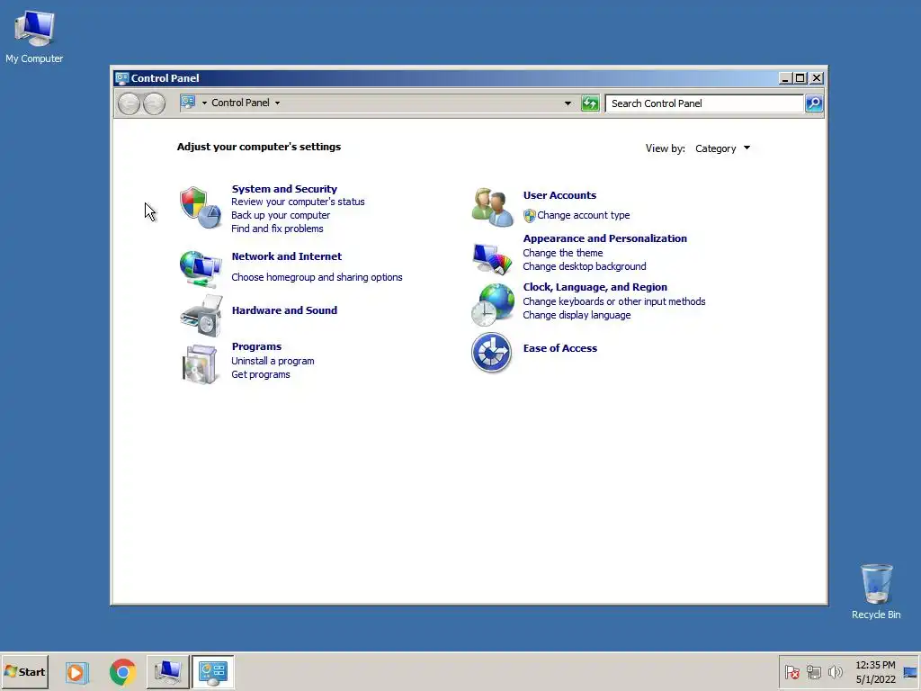This screenshot has height=691, width=921.
Task: Click Change the theme link
Action: pyautogui.click(x=563, y=253)
